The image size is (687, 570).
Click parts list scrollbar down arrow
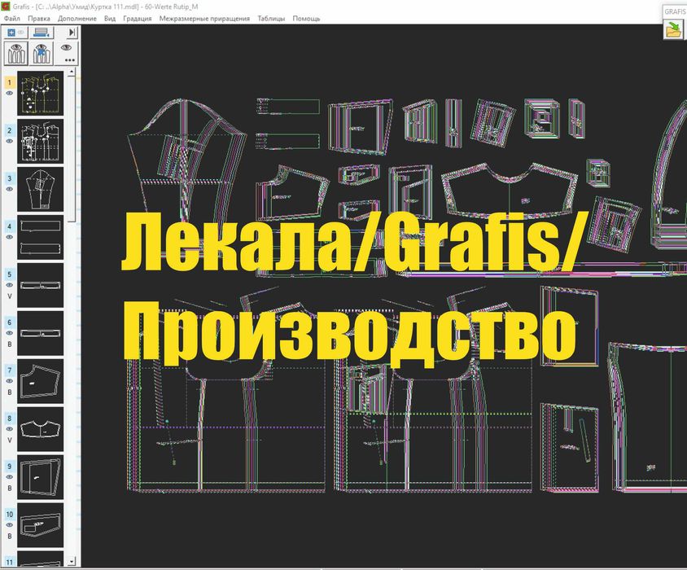point(72,561)
